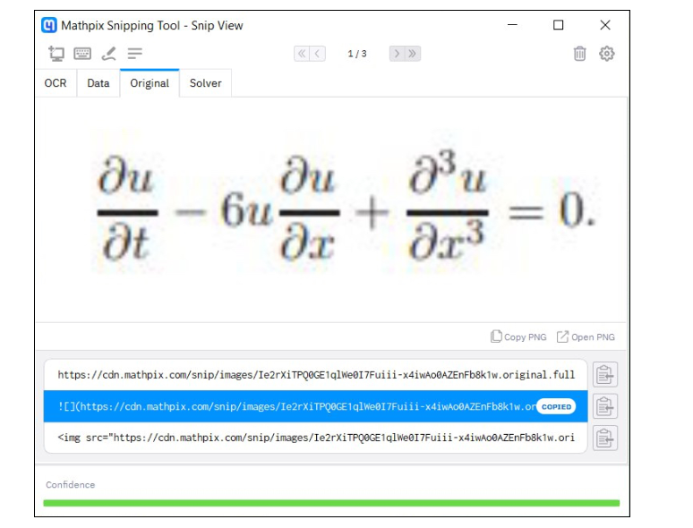Open settings with the gear icon

click(x=607, y=54)
